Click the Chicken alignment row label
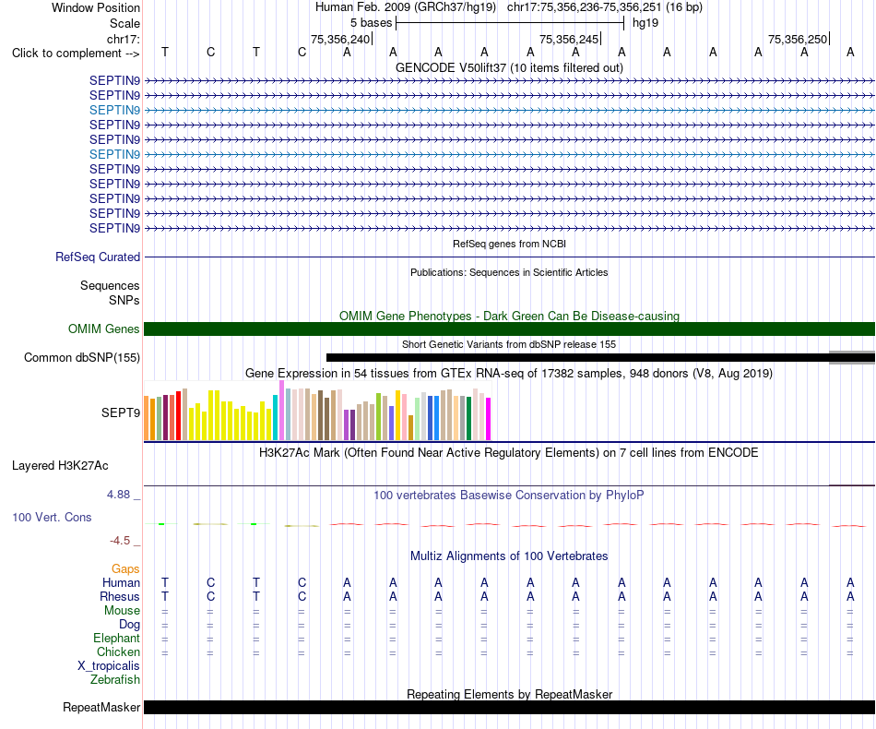Screen dimensions: 876x729 tap(118, 651)
